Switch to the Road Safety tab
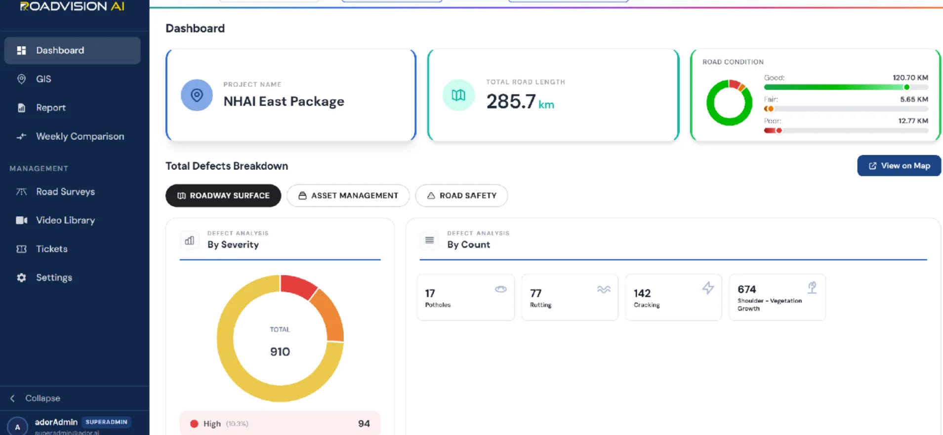The width and height of the screenshot is (943, 435). pyautogui.click(x=461, y=196)
